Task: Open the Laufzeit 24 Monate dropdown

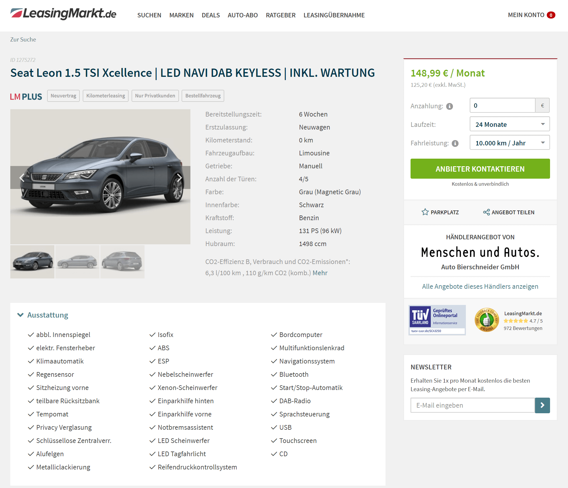Action: pos(510,124)
